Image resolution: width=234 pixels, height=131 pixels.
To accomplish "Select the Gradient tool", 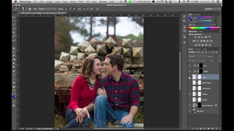I will [14, 59].
